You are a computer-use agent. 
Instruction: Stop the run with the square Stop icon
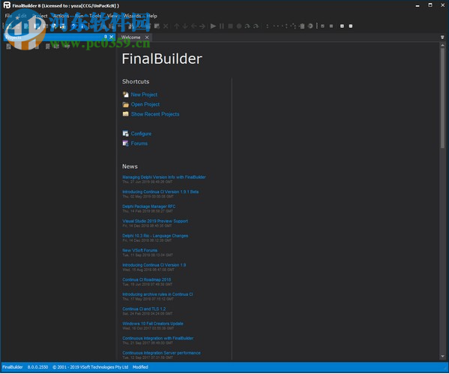(230, 26)
